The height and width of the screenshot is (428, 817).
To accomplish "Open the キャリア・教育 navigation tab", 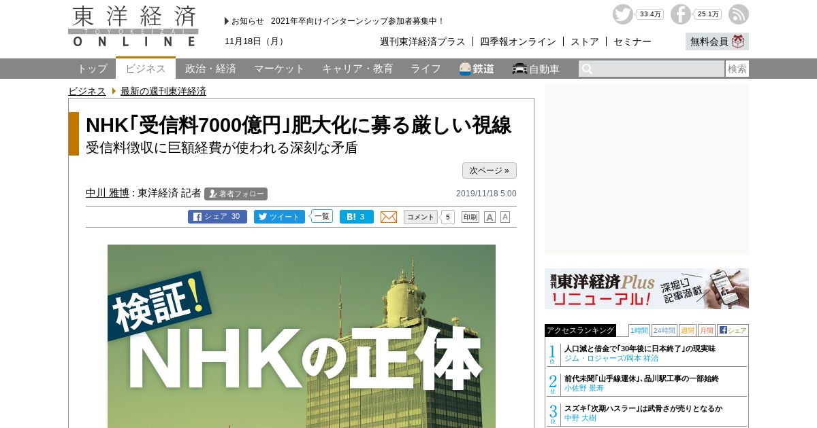I will [x=357, y=69].
